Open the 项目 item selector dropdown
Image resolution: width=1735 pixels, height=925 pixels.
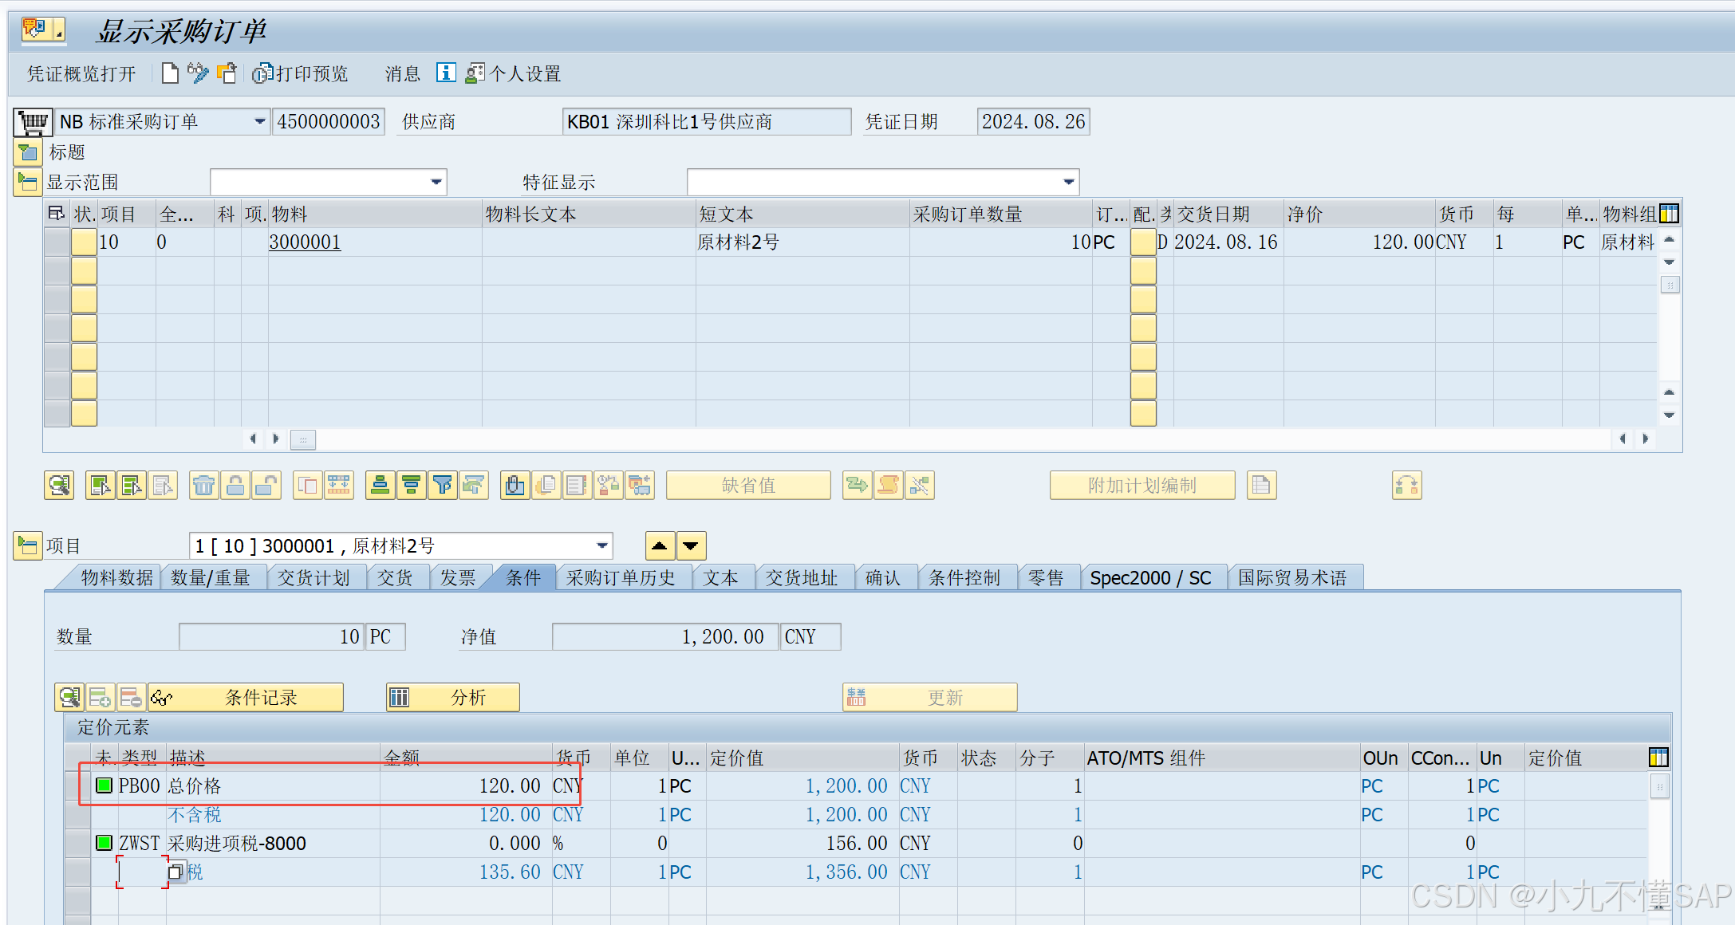pyautogui.click(x=602, y=546)
